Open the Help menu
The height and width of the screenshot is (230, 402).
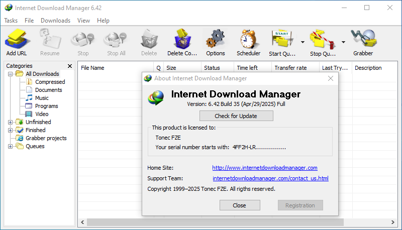(x=103, y=21)
